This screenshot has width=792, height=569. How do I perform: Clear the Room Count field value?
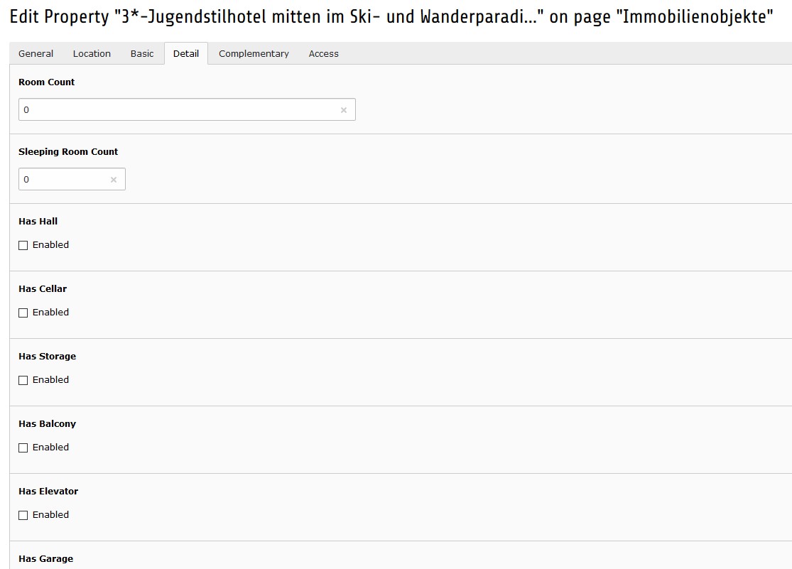[x=344, y=110]
